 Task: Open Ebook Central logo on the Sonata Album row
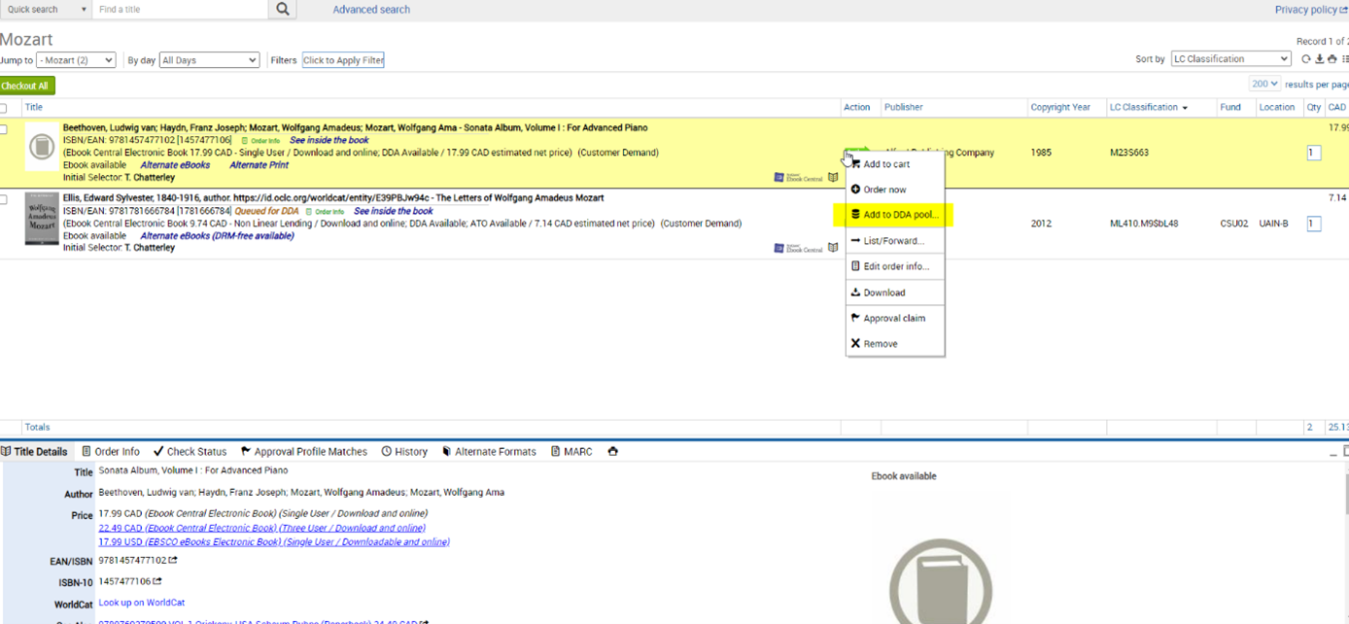click(x=798, y=178)
